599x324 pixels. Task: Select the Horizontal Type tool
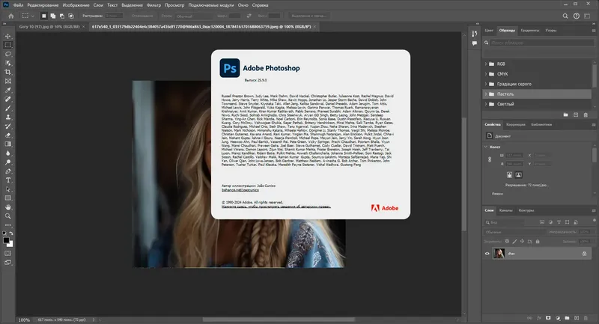coord(8,180)
